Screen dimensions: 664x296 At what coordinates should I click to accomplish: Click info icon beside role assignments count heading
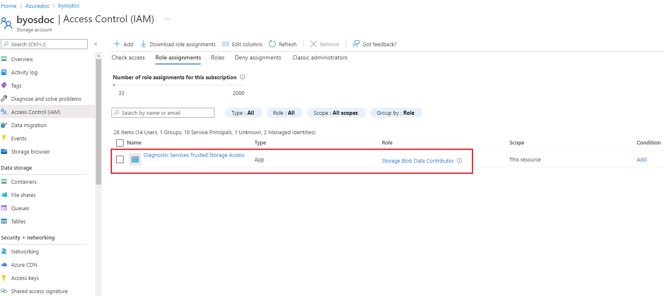pos(243,77)
